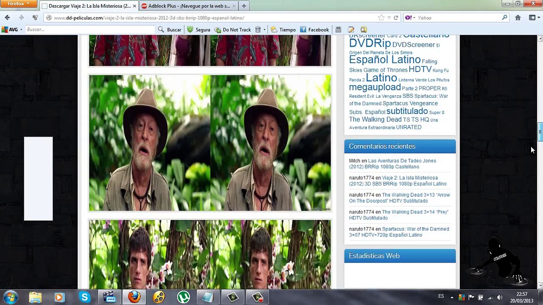The width and height of the screenshot is (543, 305).
Task: Click the scrollbar up arrow
Action: 540,39
